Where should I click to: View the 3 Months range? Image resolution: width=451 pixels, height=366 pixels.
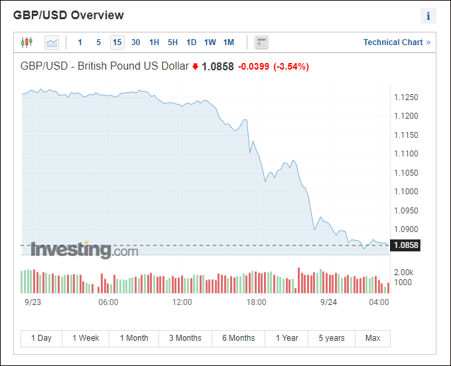185,338
